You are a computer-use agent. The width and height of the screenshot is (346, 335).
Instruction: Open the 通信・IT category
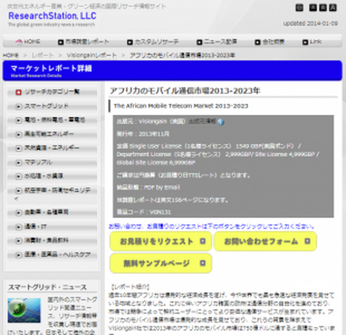52,226
